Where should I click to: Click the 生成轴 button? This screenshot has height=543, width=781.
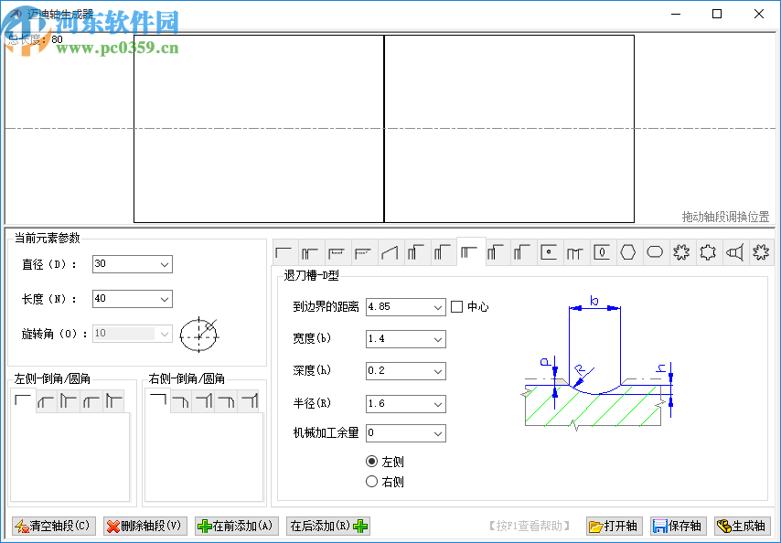click(x=745, y=526)
